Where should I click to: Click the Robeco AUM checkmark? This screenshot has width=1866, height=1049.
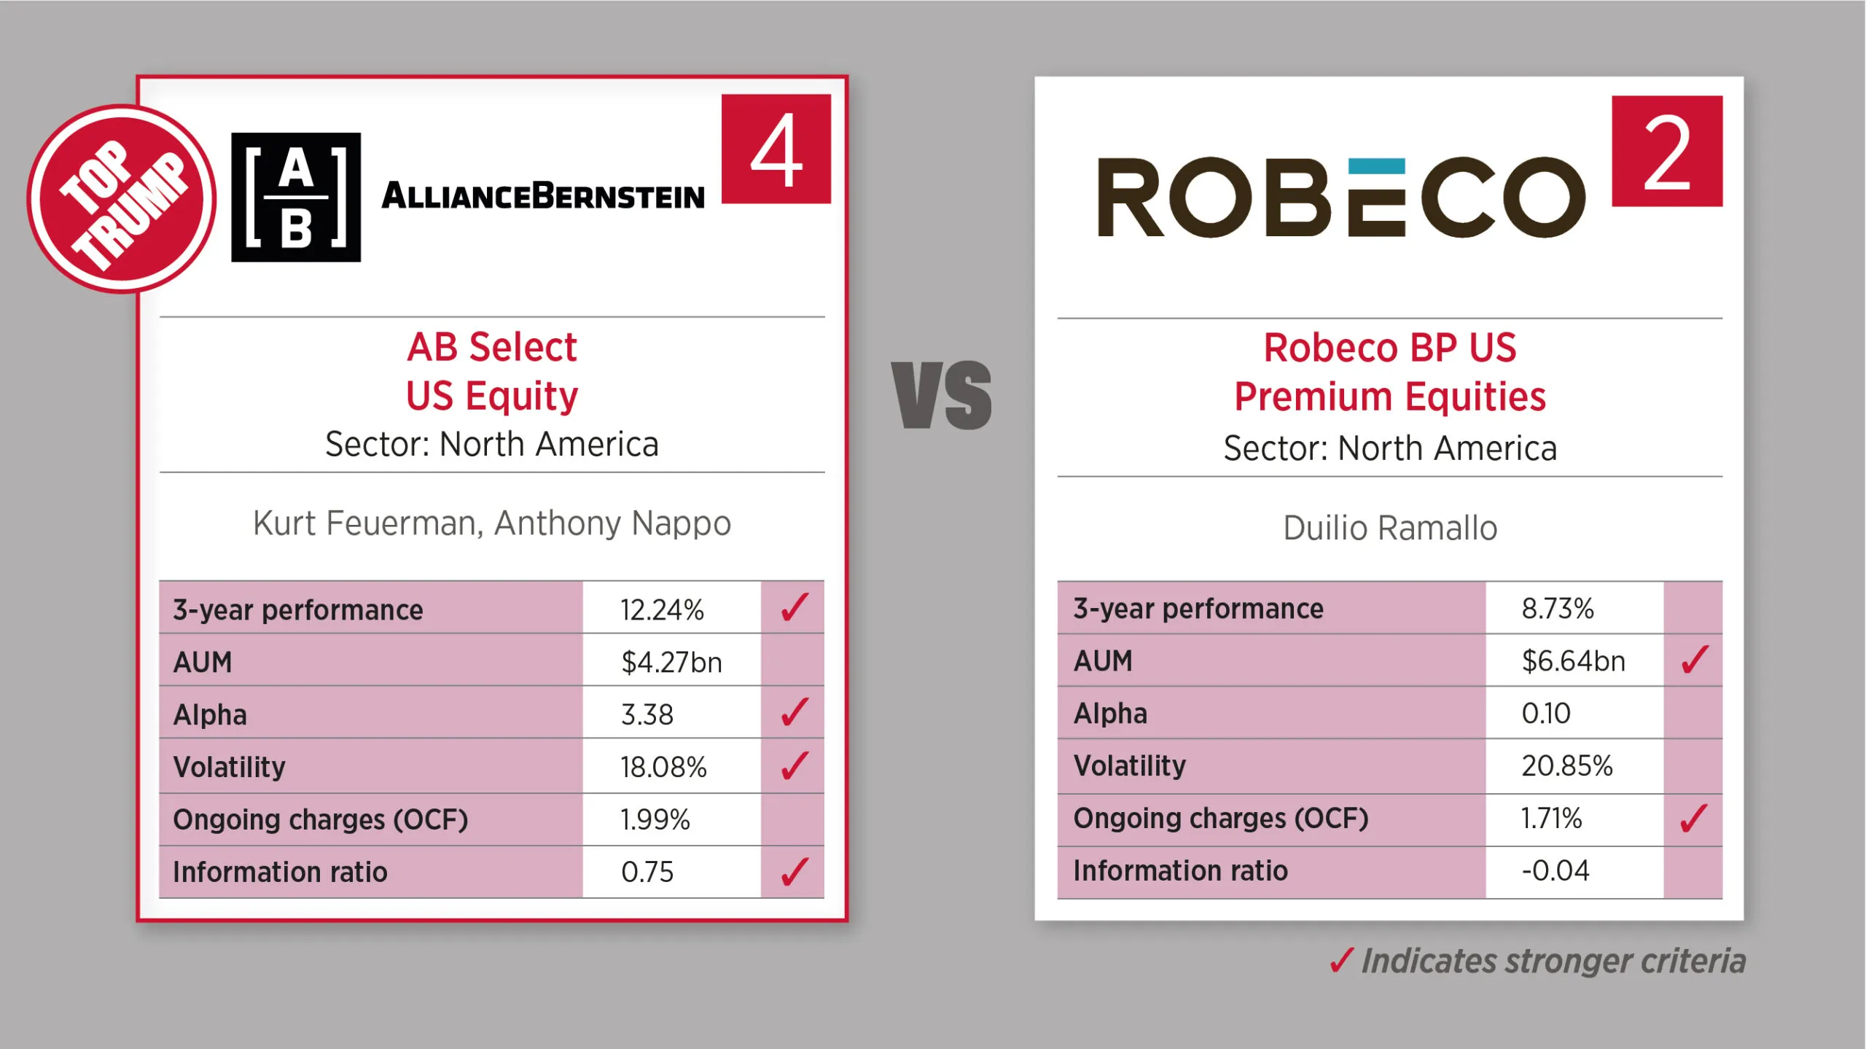pyautogui.click(x=1694, y=660)
